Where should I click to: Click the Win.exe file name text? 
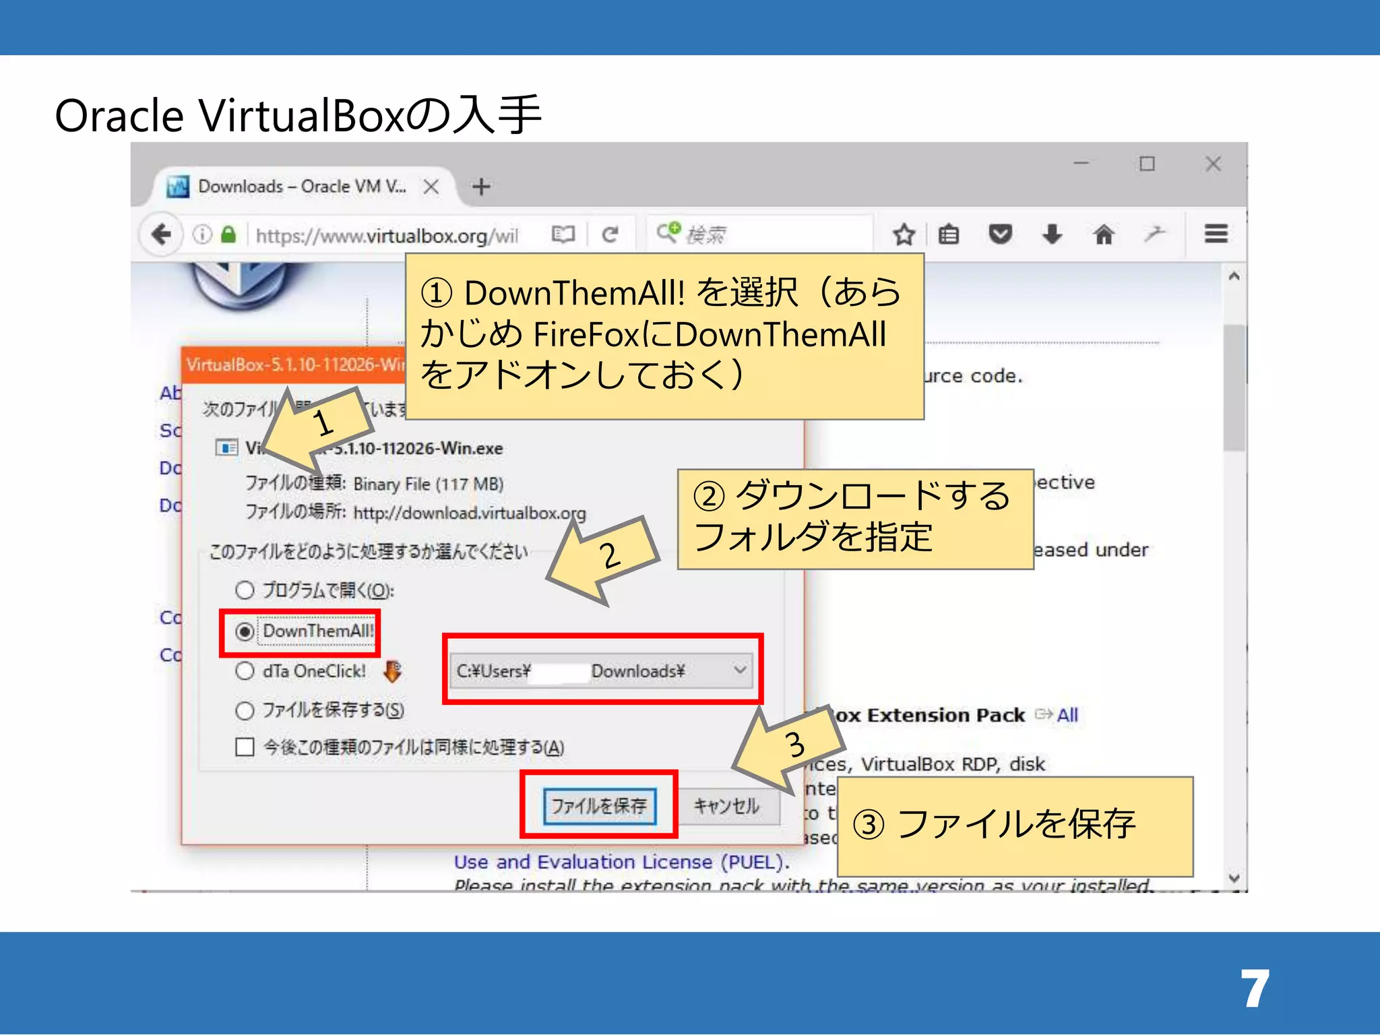click(x=375, y=448)
